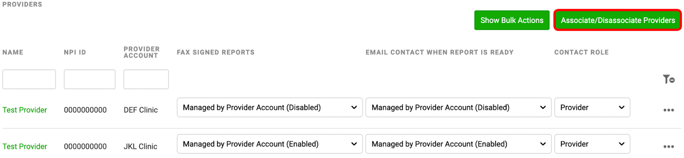
Task: Expand Email Contact dropdown for JKL Clinic
Action: [458, 144]
